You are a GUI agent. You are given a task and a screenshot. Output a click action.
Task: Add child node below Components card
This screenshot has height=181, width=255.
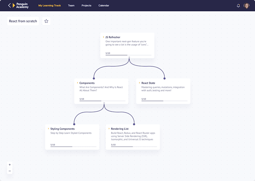point(104,103)
